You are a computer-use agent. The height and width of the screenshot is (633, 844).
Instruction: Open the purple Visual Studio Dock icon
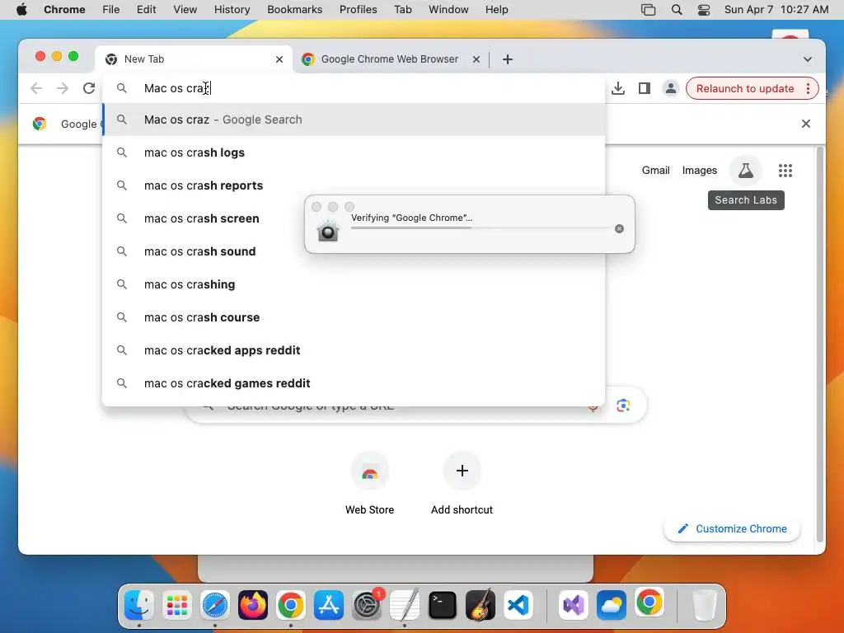click(574, 605)
